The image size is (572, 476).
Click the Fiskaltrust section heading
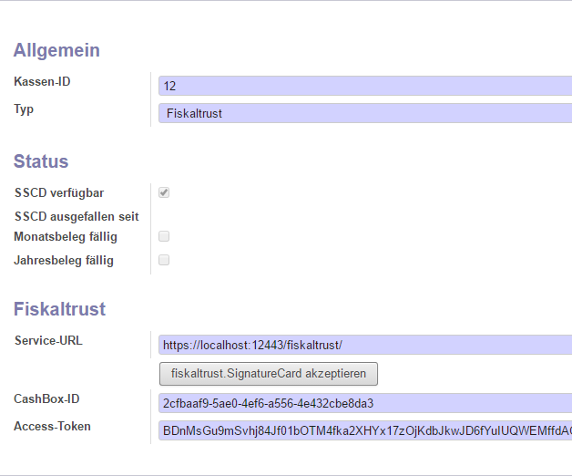tap(59, 309)
